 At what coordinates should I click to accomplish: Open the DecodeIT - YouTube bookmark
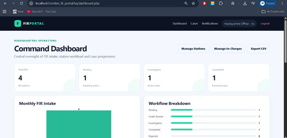tap(41, 11)
